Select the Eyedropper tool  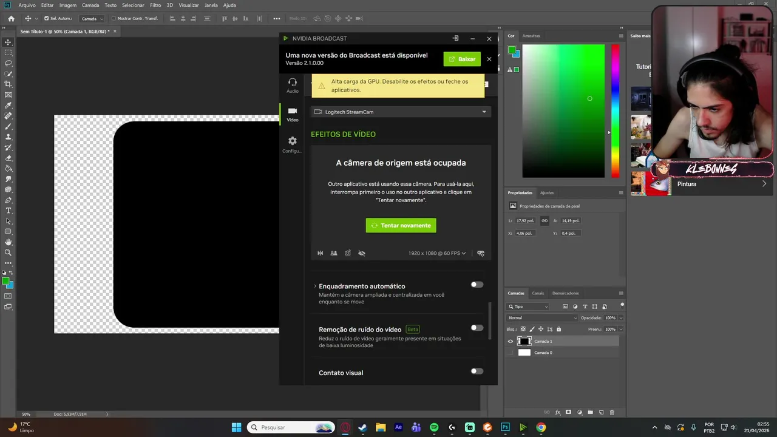coord(8,106)
